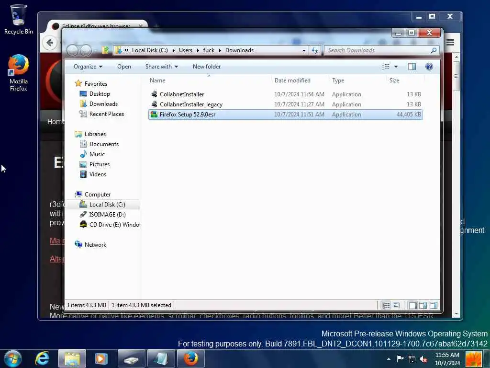Sort by the Date modified column header
Screen dimensions: 490x368
[x=300, y=80]
